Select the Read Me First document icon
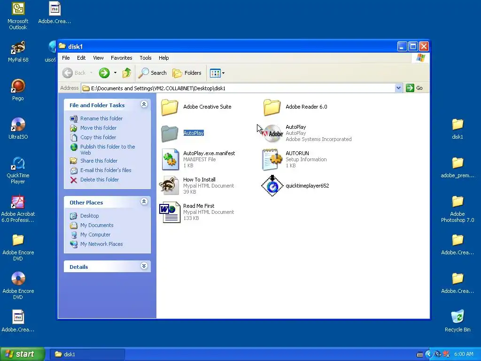481x361 pixels. [x=170, y=212]
